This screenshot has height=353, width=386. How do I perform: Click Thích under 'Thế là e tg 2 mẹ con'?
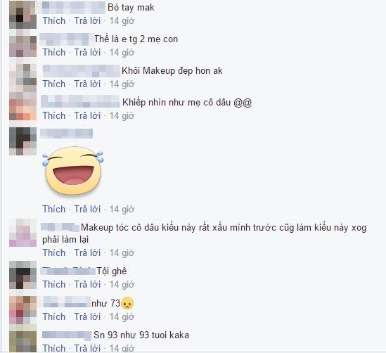coord(54,53)
